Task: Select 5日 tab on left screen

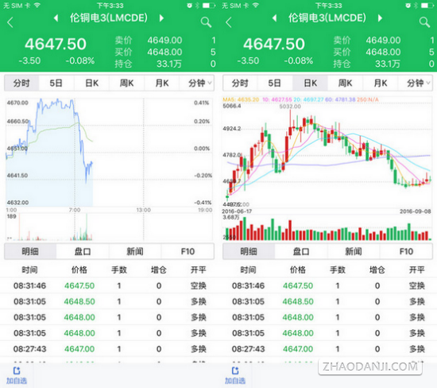Action: [x=56, y=83]
